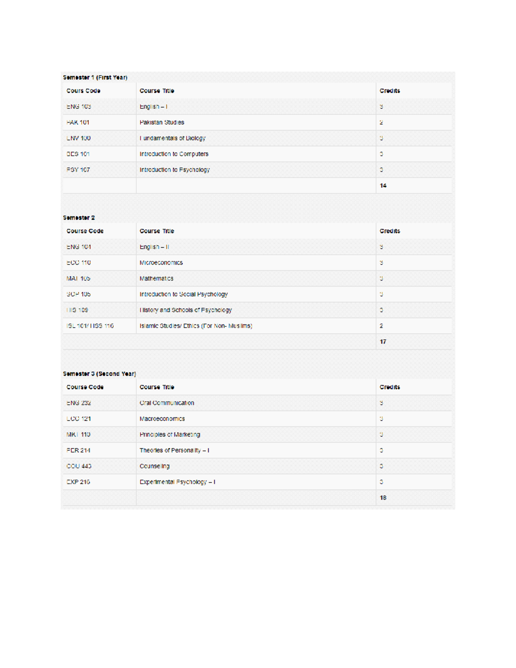Click the 'Pakistan Studies' course title
Viewport: 516px width, 668px height.
[162, 123]
